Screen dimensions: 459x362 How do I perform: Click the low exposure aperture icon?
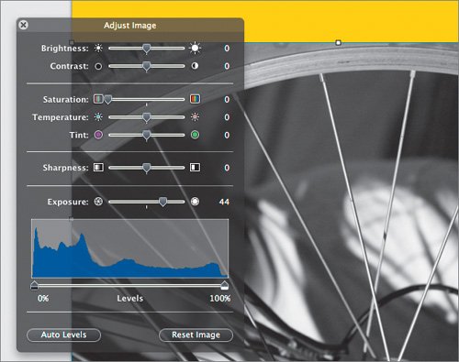pyautogui.click(x=98, y=202)
